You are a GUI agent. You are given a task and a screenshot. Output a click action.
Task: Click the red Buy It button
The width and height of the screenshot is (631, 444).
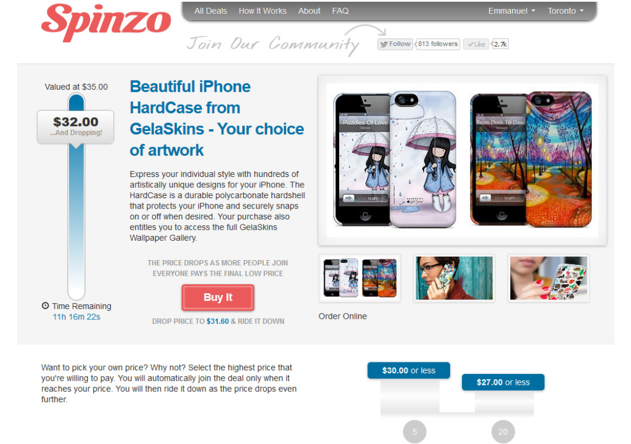click(x=218, y=297)
